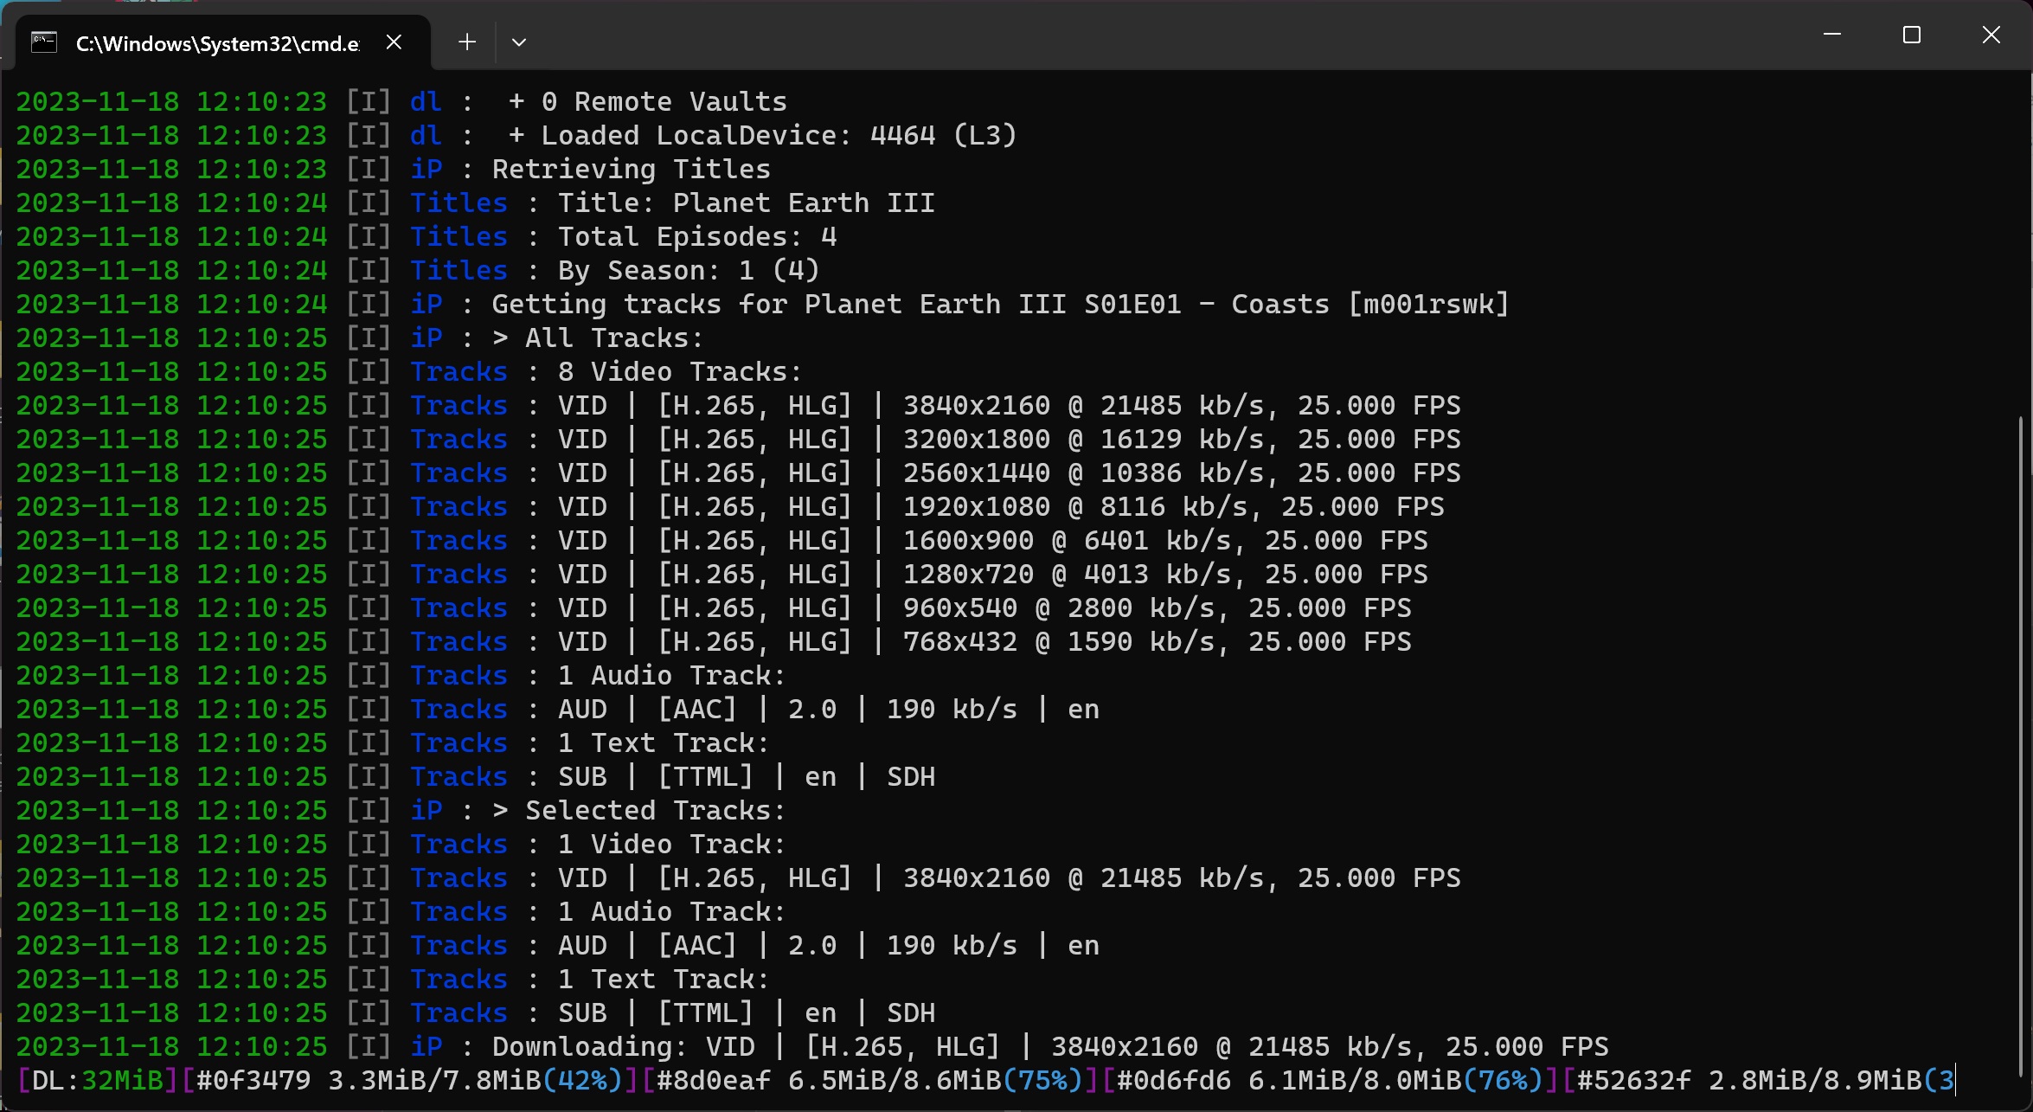Screen dimensions: 2033x1112
Task: Open a new terminal tab with plus
Action: coord(467,42)
